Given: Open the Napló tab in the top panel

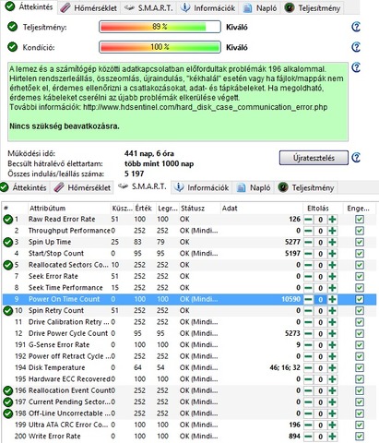Looking at the screenshot, I should point(260,7).
